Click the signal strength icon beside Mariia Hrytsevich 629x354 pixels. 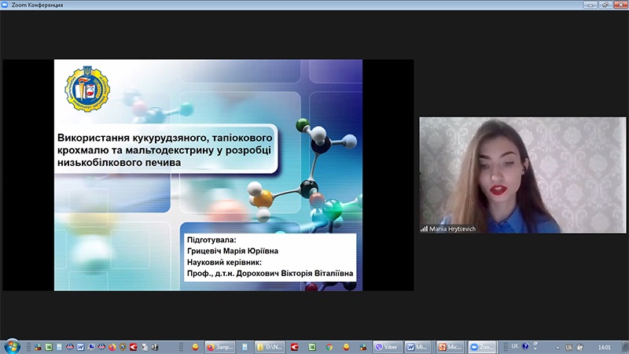pyautogui.click(x=425, y=228)
